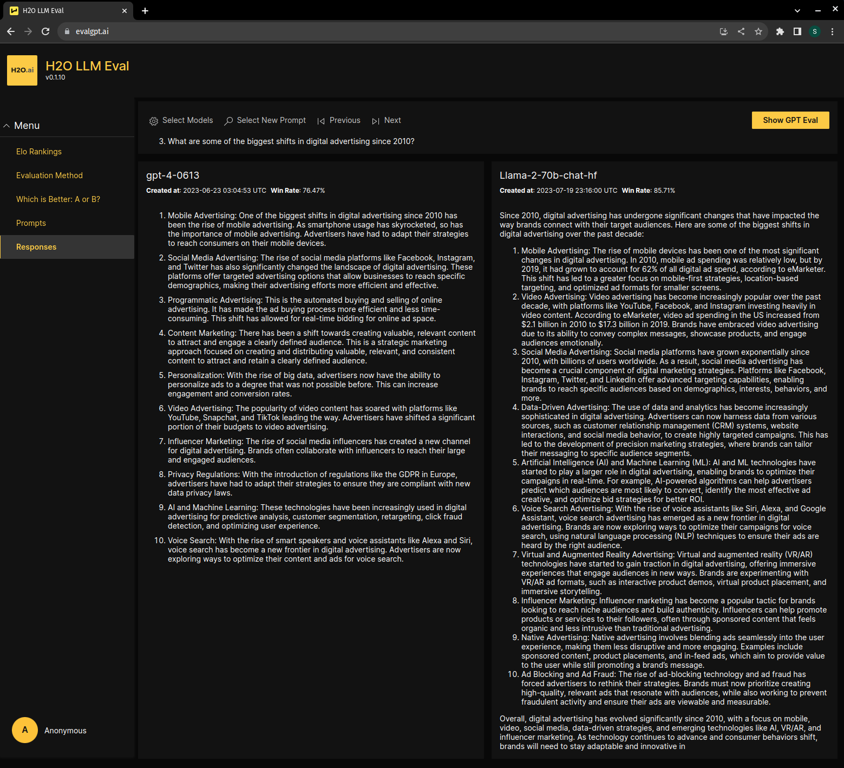Click gpt-4 item 10 Voice Search
This screenshot has height=768, width=844.
pyautogui.click(x=320, y=550)
